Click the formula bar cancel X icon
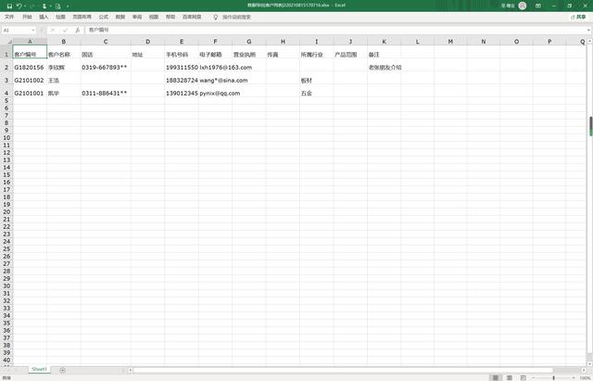 tap(53, 31)
